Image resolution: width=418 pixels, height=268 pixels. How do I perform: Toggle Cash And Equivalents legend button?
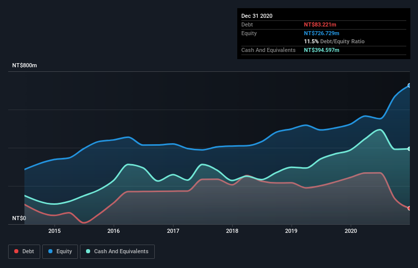(x=117, y=252)
